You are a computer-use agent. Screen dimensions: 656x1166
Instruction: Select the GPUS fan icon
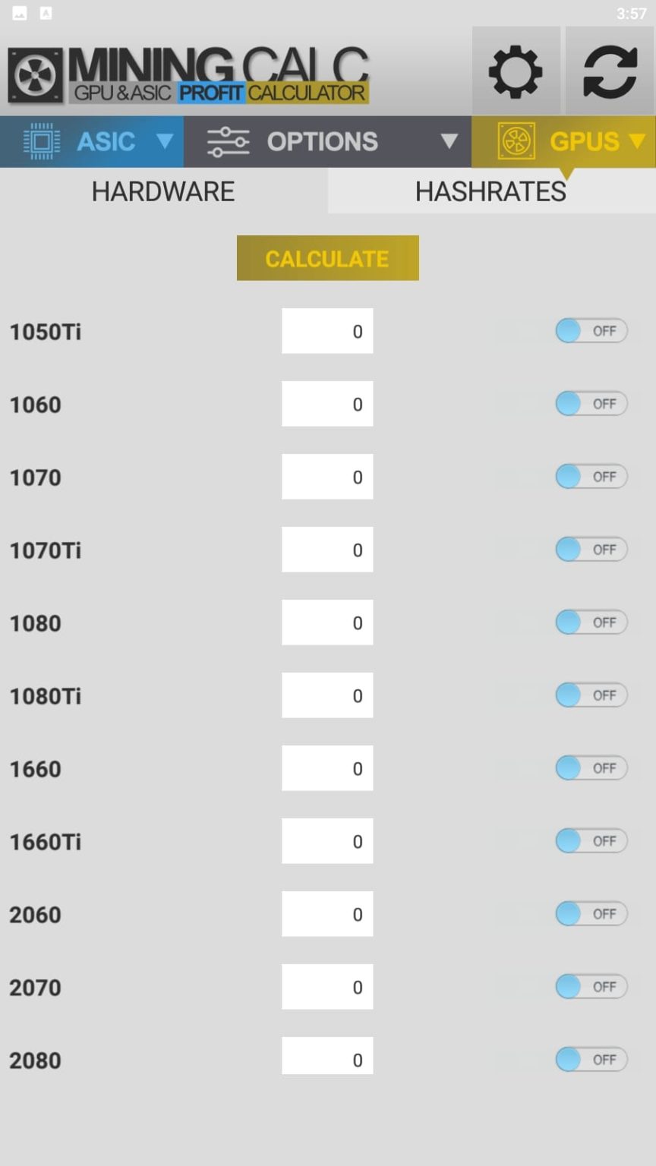516,141
